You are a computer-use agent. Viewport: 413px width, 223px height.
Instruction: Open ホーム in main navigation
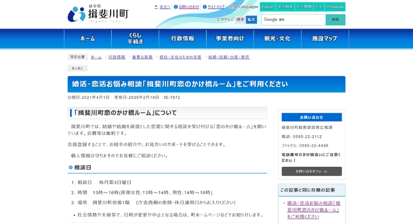pyautogui.click(x=88, y=38)
